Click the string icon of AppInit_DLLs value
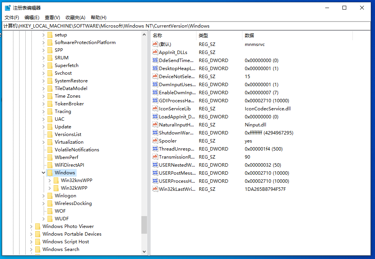 (155, 52)
